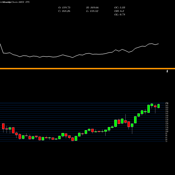Click the OL: 0.78 reading

pos(120,15)
